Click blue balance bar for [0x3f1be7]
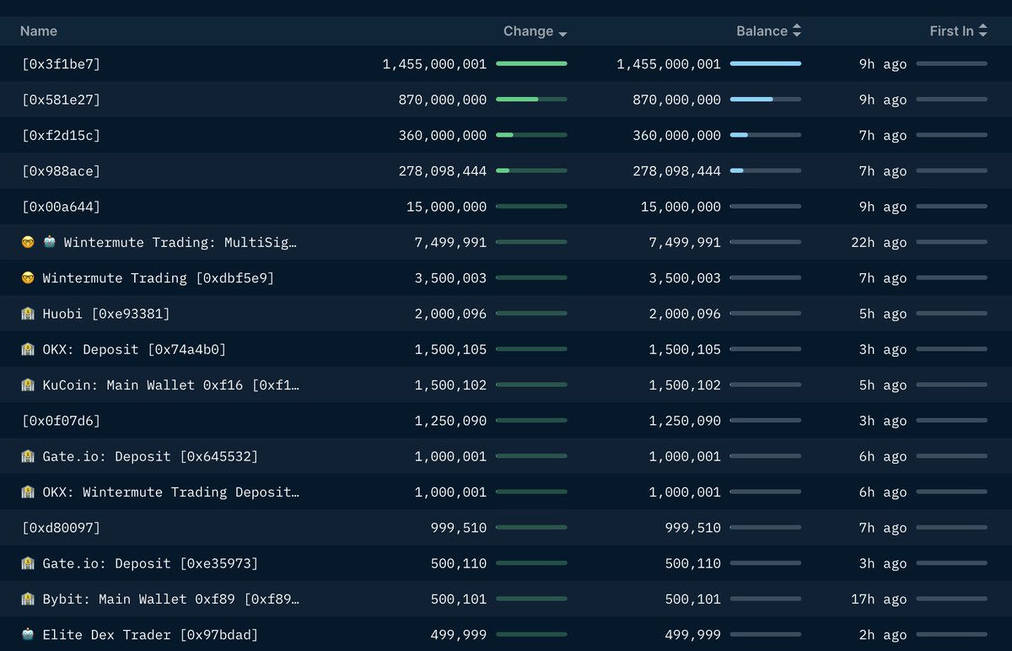This screenshot has height=651, width=1012. tap(766, 63)
